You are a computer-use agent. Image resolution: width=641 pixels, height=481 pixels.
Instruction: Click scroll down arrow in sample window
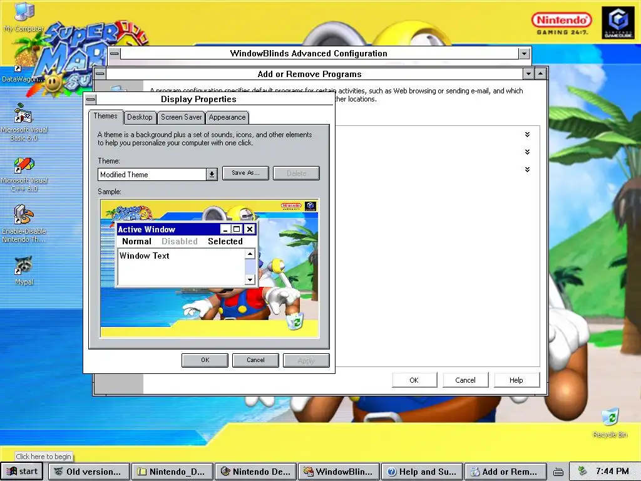coord(250,279)
